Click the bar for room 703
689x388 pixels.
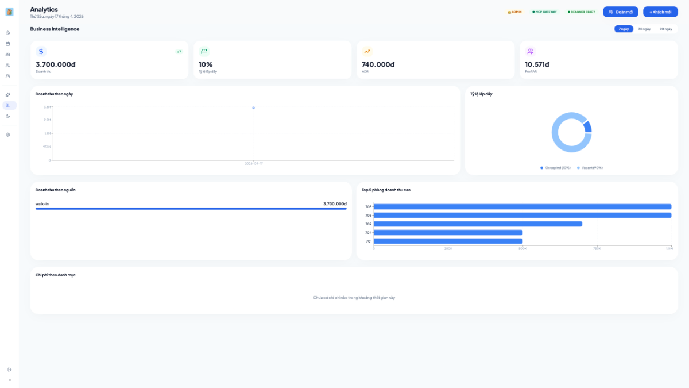(522, 216)
